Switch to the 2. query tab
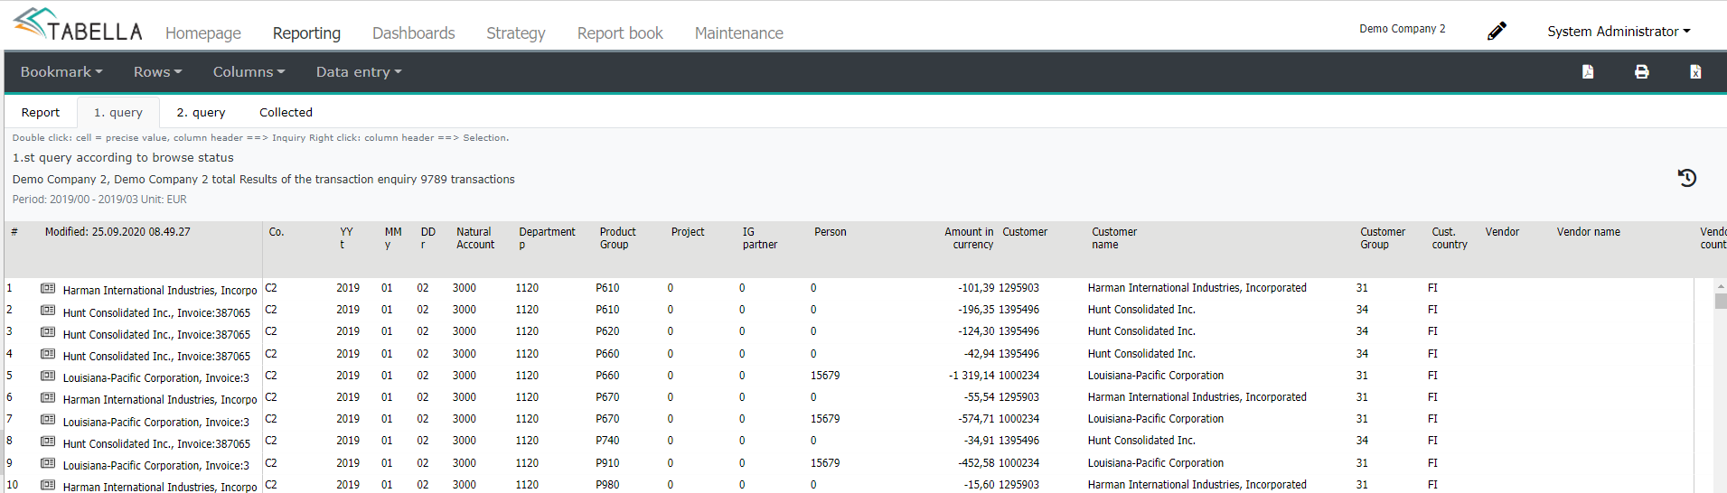 [x=201, y=112]
